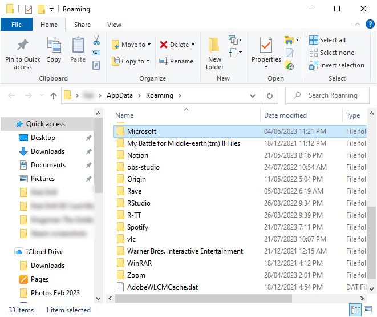The width and height of the screenshot is (377, 317).
Task: Select the Spotify folder
Action: click(137, 227)
